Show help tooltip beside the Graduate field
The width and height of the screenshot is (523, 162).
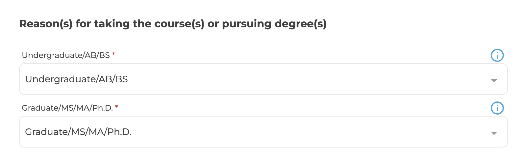[497, 108]
